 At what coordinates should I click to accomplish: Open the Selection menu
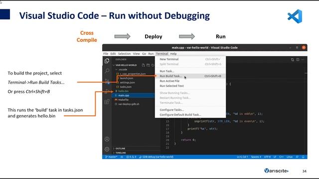pos(124,54)
